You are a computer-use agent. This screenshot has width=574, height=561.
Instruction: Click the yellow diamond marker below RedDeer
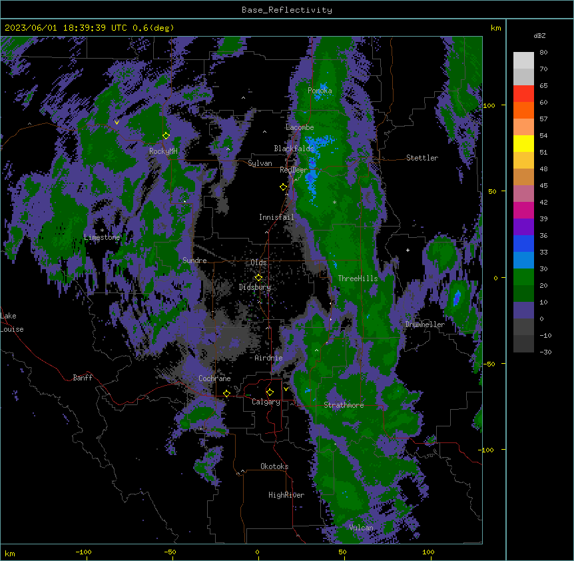284,187
